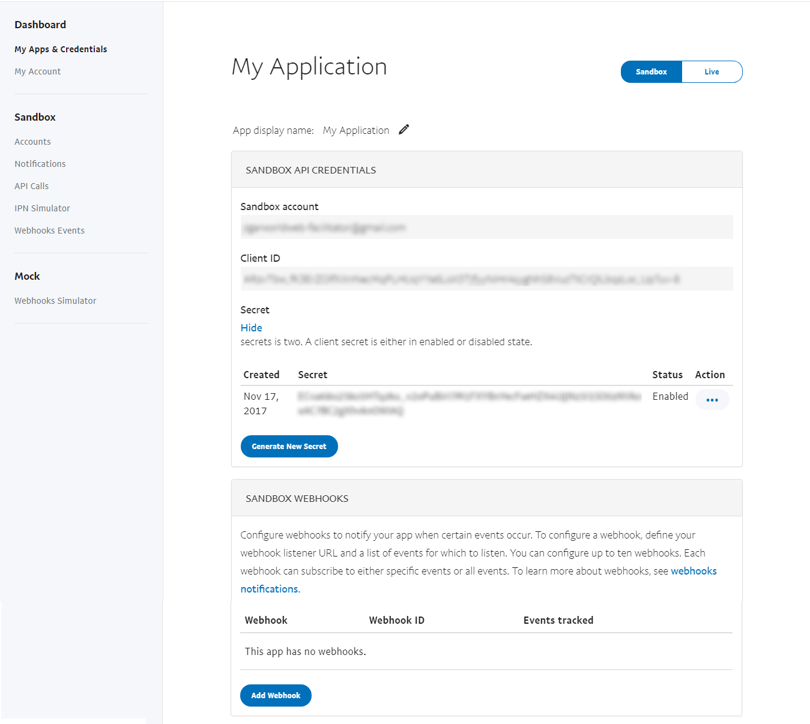This screenshot has height=724, width=810.
Task: Select the blurred secret value in table
Action: [x=469, y=403]
